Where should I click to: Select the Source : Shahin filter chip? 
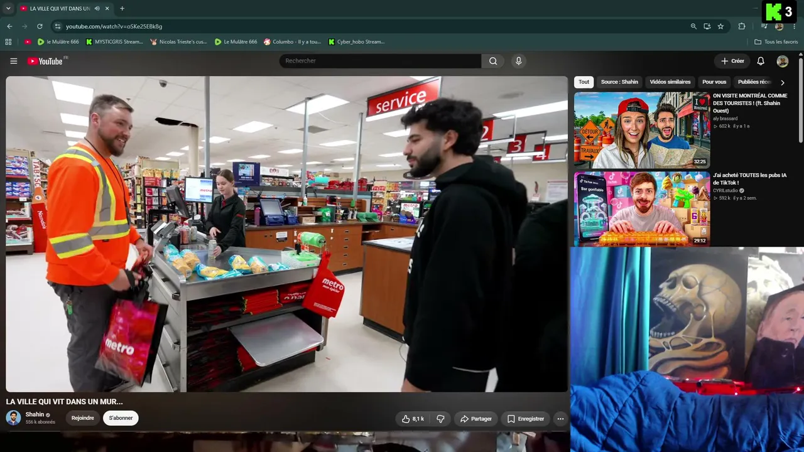619,82
